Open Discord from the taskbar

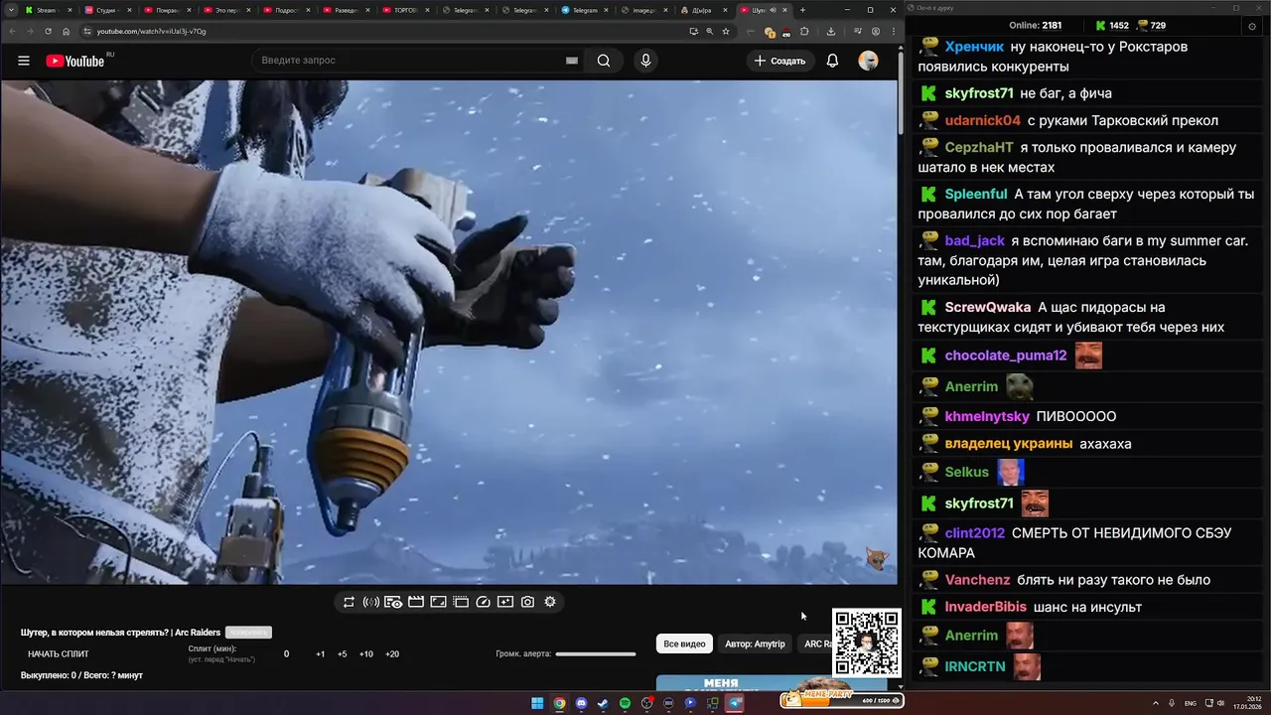(581, 703)
